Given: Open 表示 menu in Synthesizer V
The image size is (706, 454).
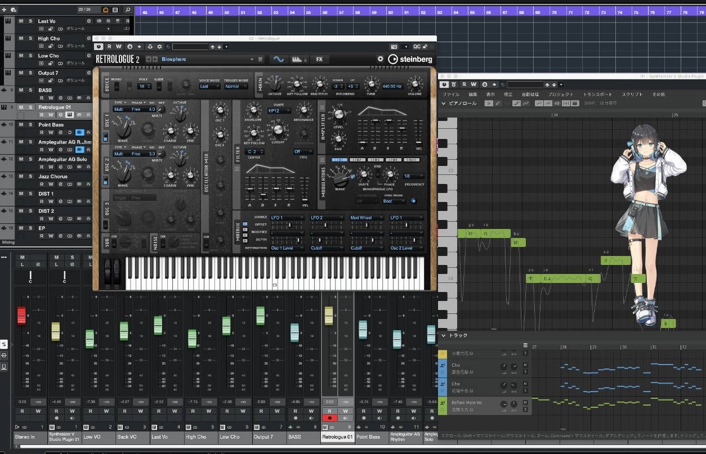Looking at the screenshot, I should tap(490, 95).
